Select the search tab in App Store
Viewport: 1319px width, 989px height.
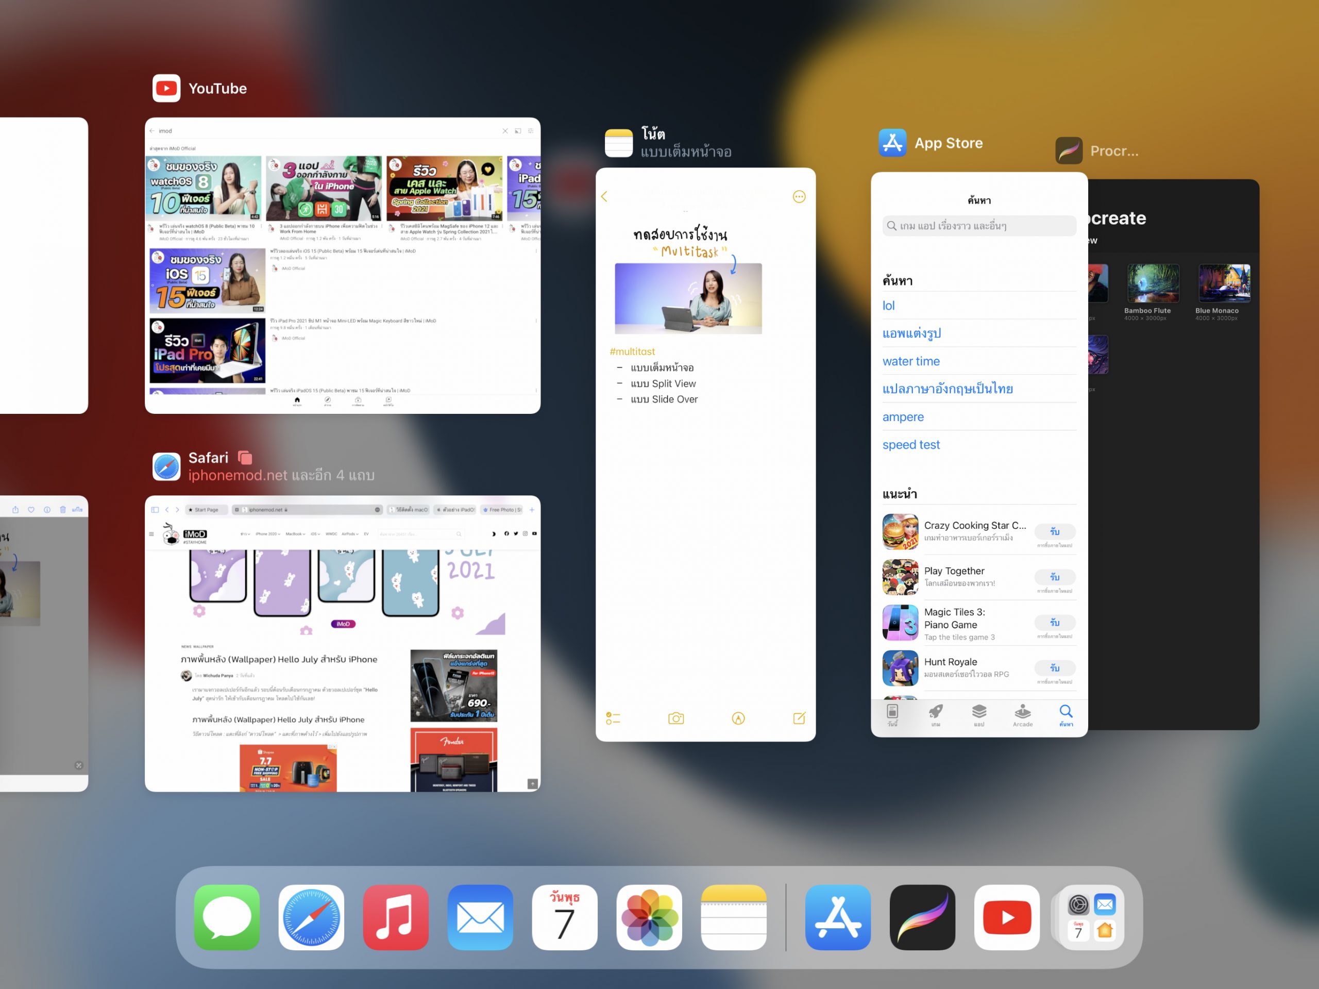1066,715
